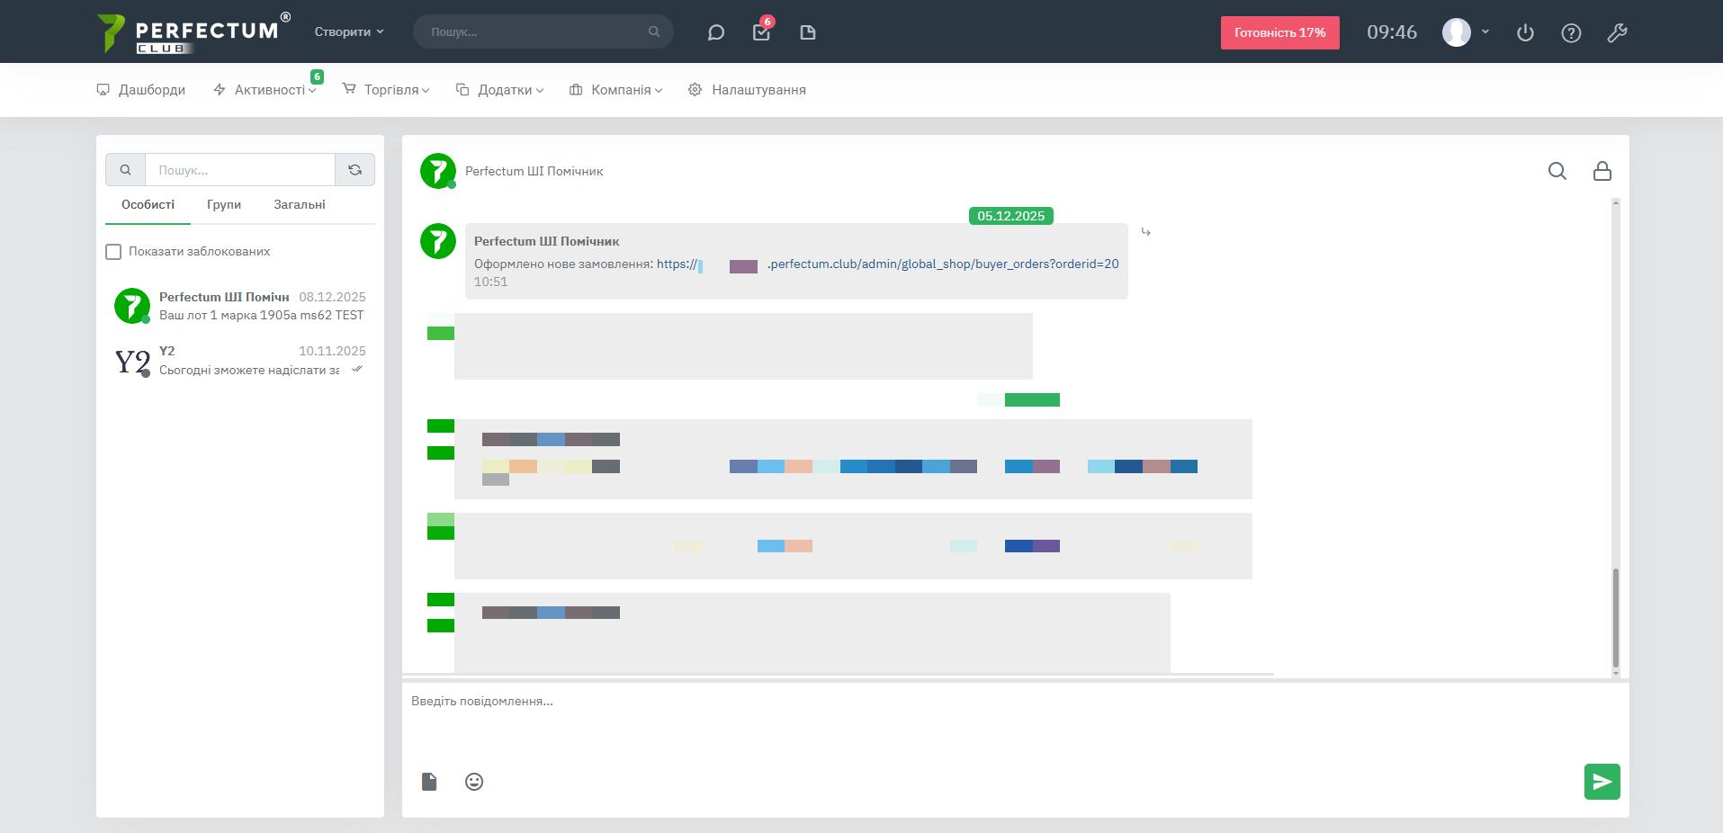Open the help question mark icon
The width and height of the screenshot is (1723, 833).
point(1571,33)
